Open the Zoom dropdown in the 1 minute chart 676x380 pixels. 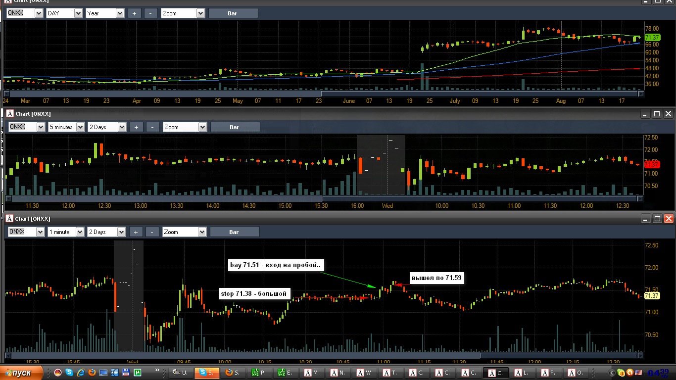[x=202, y=232]
